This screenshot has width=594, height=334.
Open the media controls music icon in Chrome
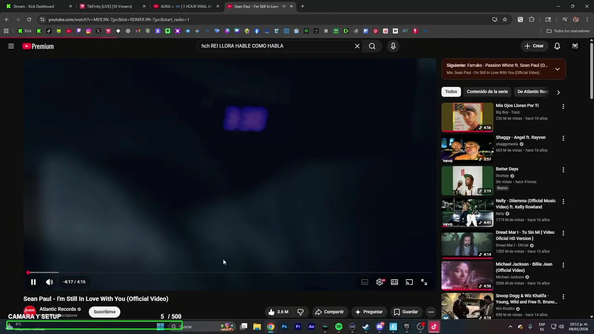pyautogui.click(x=565, y=19)
